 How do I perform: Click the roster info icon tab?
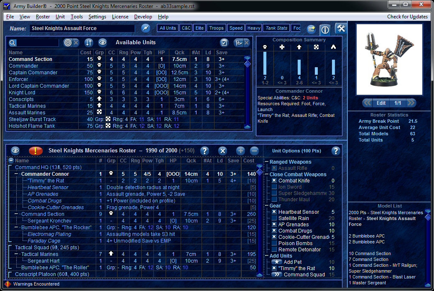pyautogui.click(x=325, y=30)
